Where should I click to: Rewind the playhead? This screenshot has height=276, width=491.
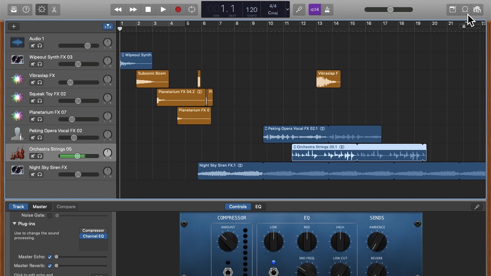coord(118,10)
